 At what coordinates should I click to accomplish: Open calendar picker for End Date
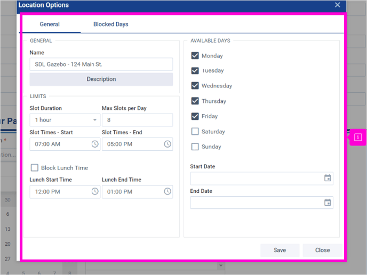pos(328,203)
